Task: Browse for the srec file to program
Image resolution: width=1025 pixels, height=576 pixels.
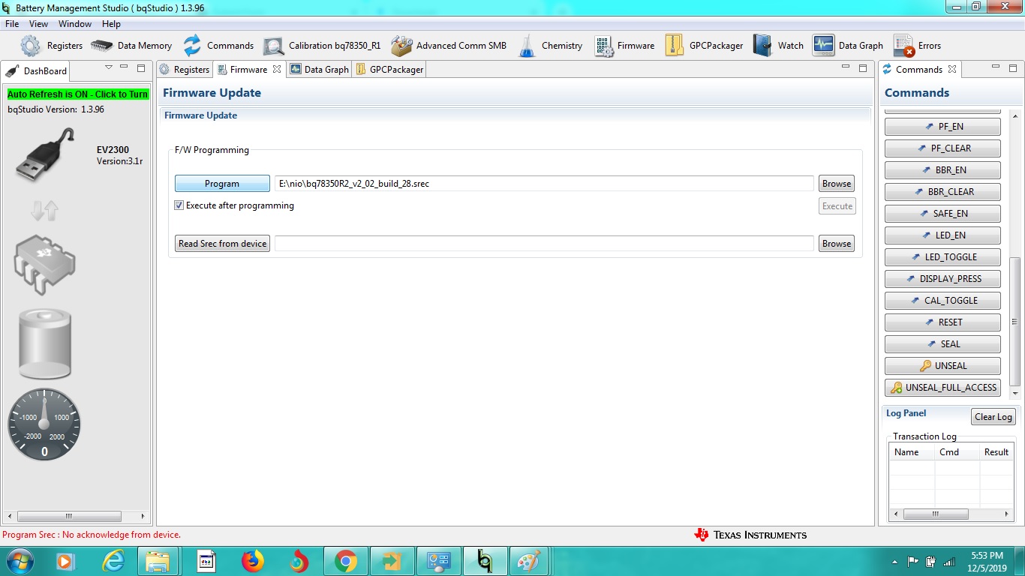Action: 837,184
